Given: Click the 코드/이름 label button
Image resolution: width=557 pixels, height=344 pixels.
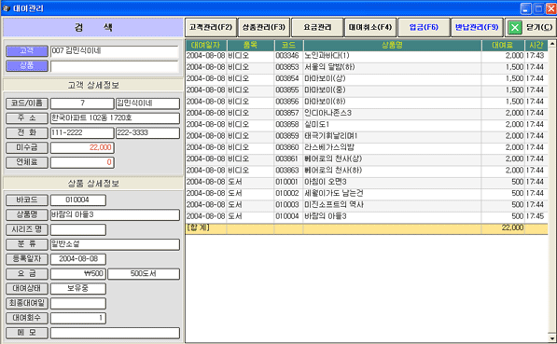Looking at the screenshot, I should [x=27, y=103].
